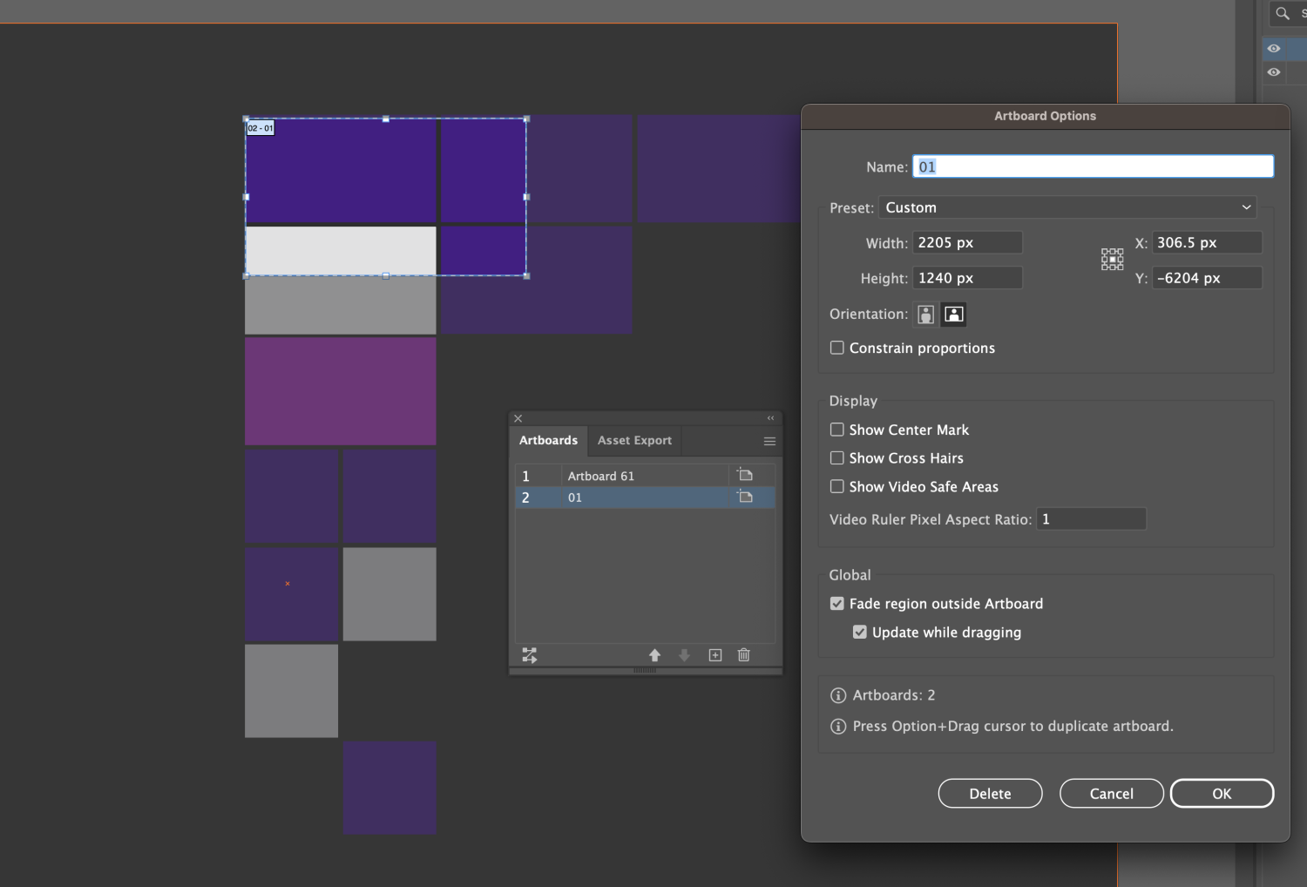Toggle the top layer's eye visibility
The height and width of the screenshot is (887, 1307).
[1274, 49]
